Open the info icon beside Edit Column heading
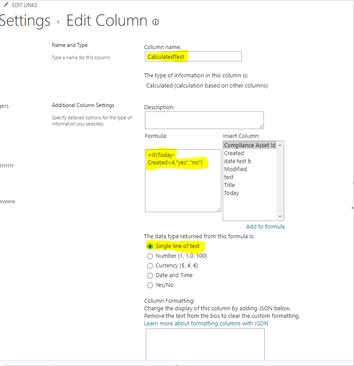Viewport: 354px width, 366px height. 155,21
